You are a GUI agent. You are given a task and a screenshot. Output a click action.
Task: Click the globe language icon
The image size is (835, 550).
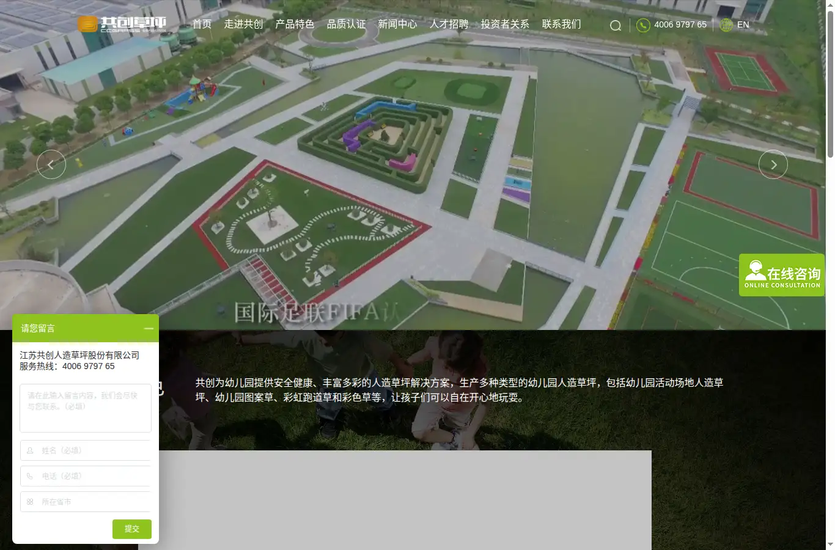click(x=726, y=25)
